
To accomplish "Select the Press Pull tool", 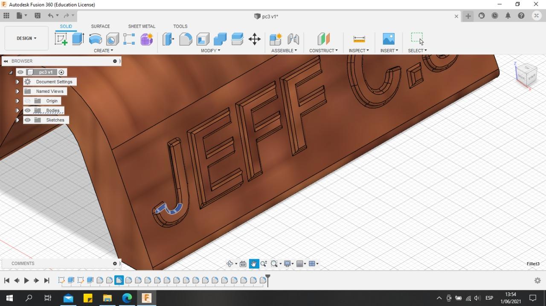I will pos(168,39).
